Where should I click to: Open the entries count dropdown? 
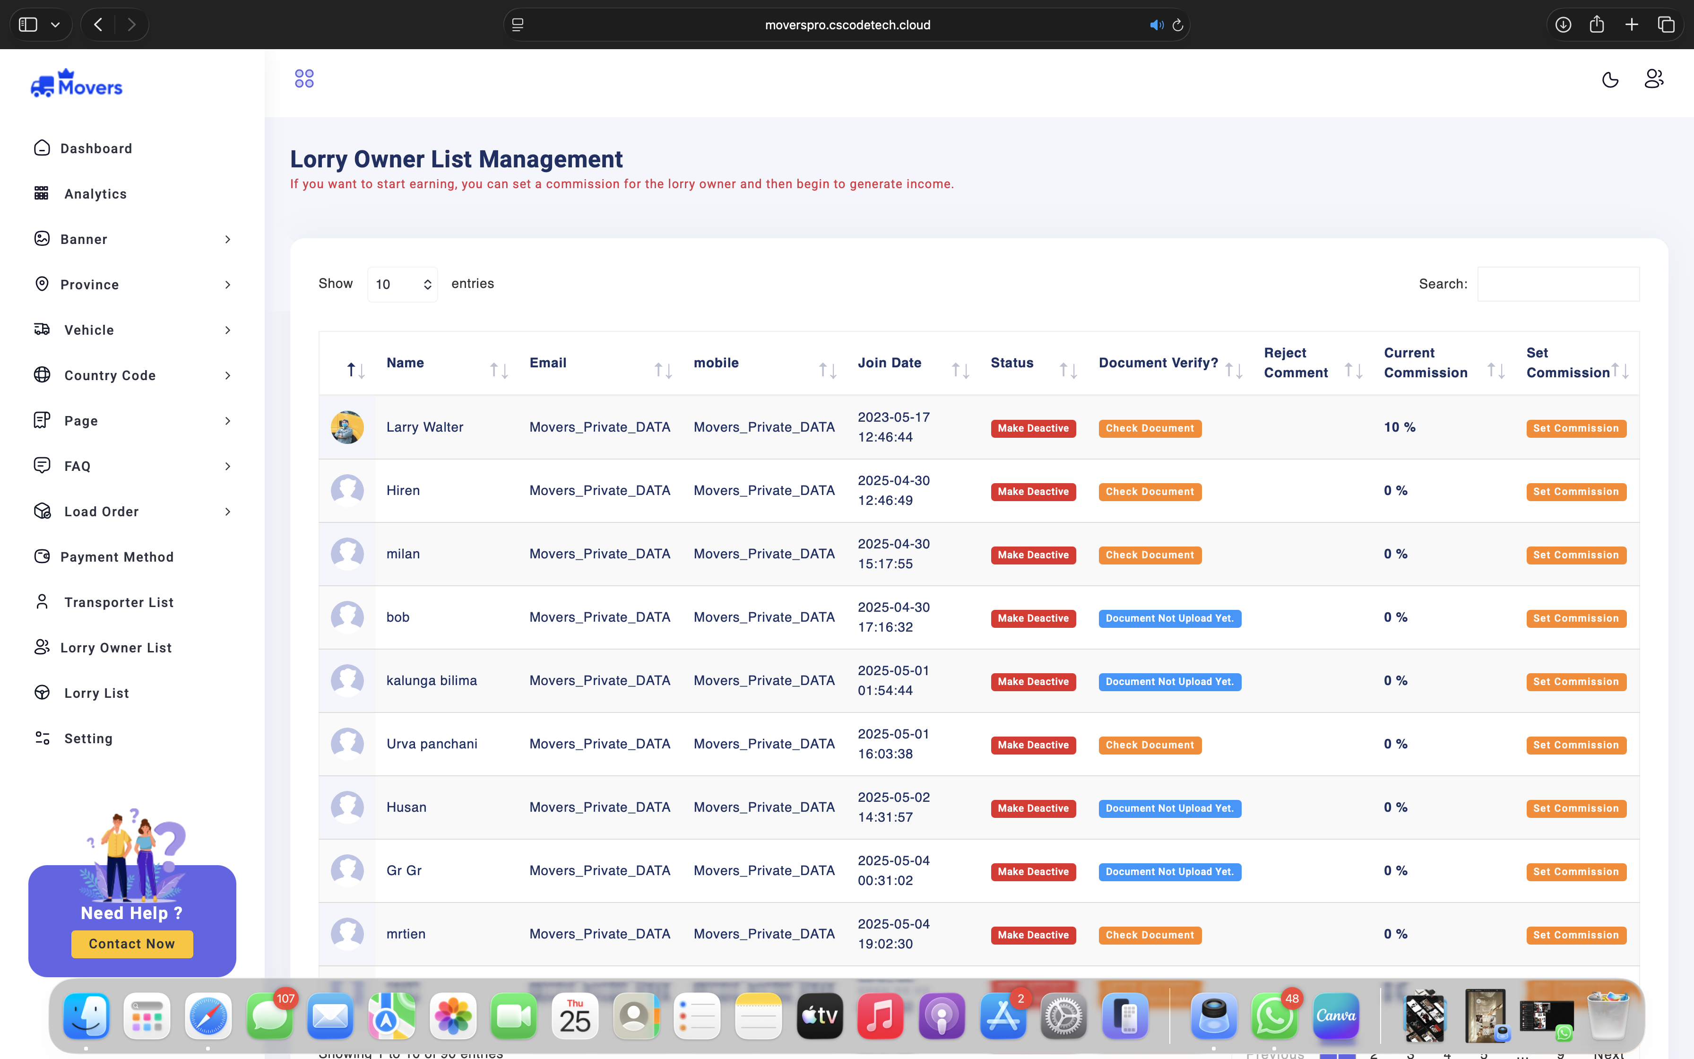coord(403,284)
